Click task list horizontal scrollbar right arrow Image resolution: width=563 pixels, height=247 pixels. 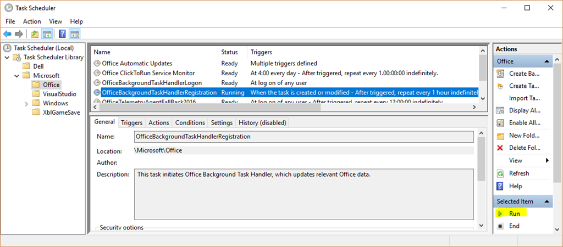[474, 107]
